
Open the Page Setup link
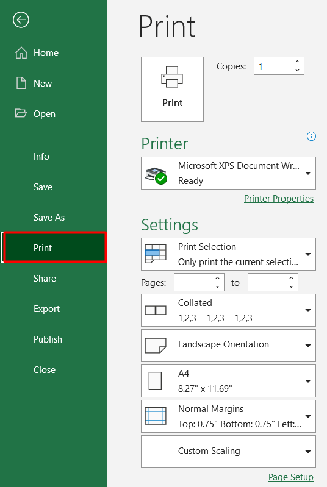click(290, 477)
